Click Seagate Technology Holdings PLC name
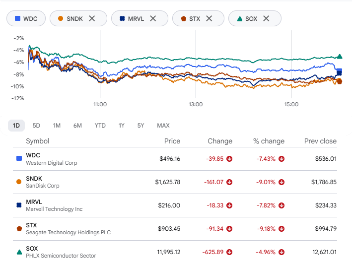 point(68,233)
